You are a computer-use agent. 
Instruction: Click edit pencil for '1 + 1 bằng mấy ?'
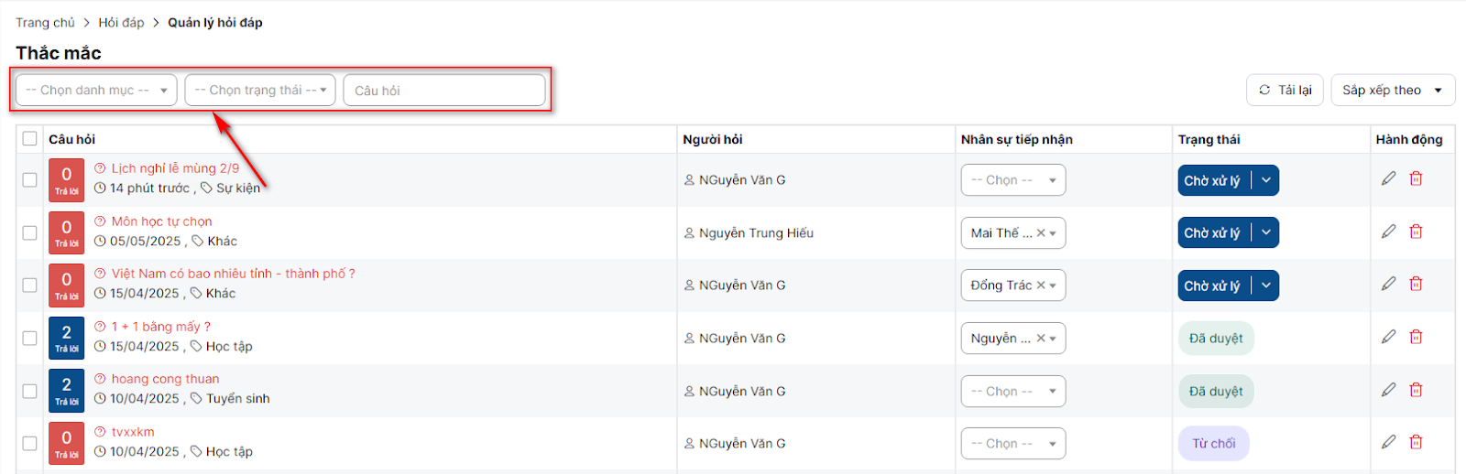1389,337
